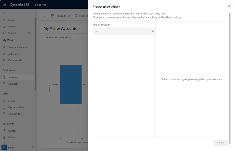Click the blue (blank) industry bar
The width and height of the screenshot is (236, 151).
[71, 84]
